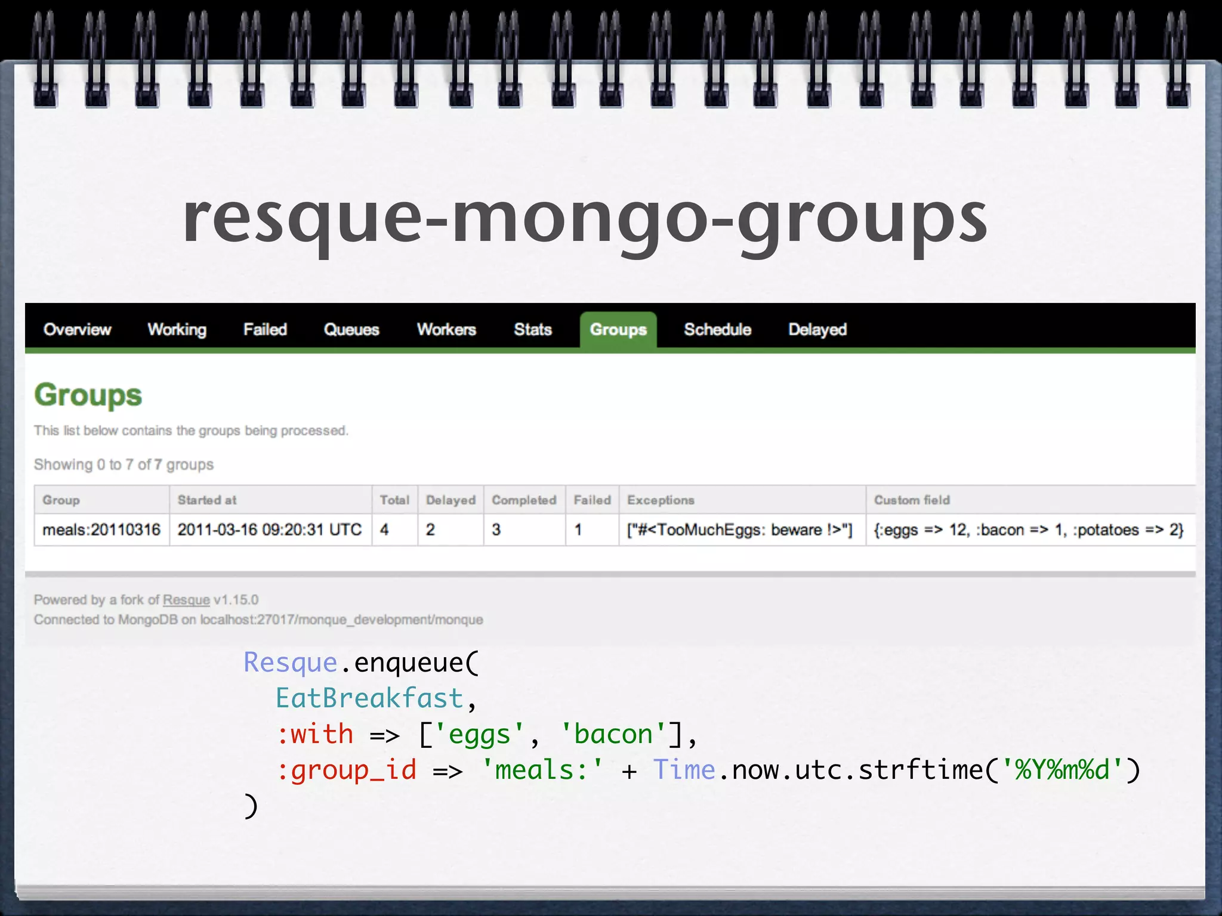Image resolution: width=1222 pixels, height=916 pixels.
Task: Follow the Resque link in footer
Action: pyautogui.click(x=186, y=600)
